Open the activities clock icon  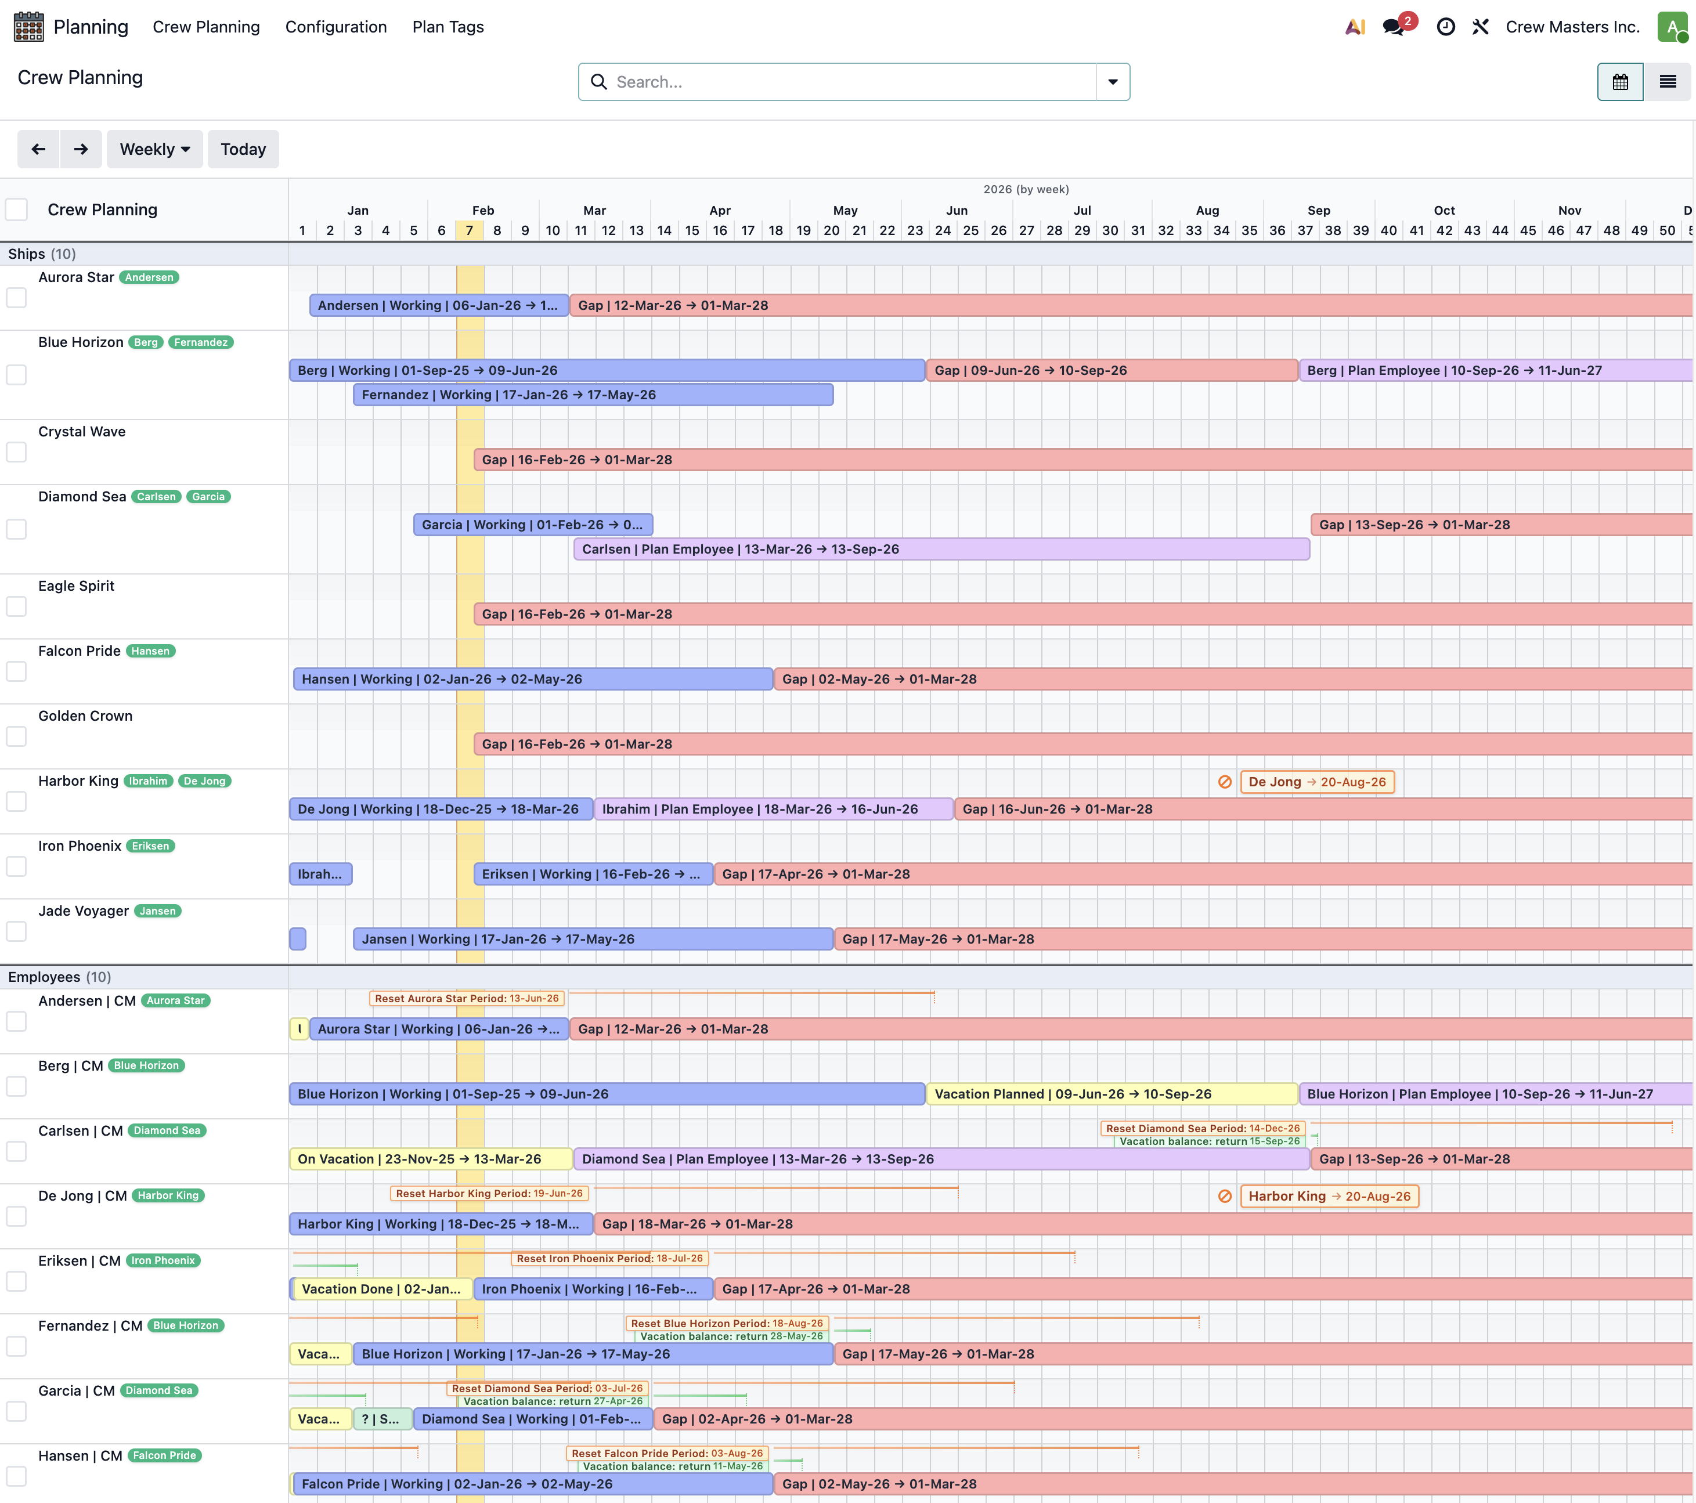pos(1445,27)
